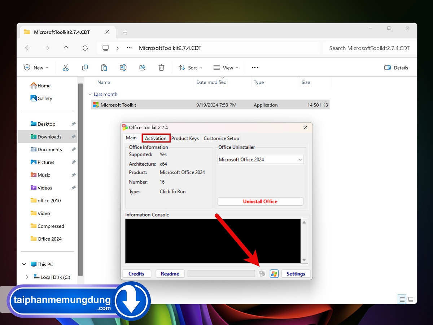Go back with the left arrow in Explorer
The width and height of the screenshot is (433, 325).
point(28,48)
